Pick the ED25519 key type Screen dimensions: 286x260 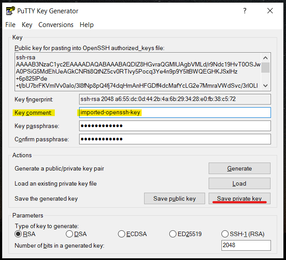pos(173,234)
